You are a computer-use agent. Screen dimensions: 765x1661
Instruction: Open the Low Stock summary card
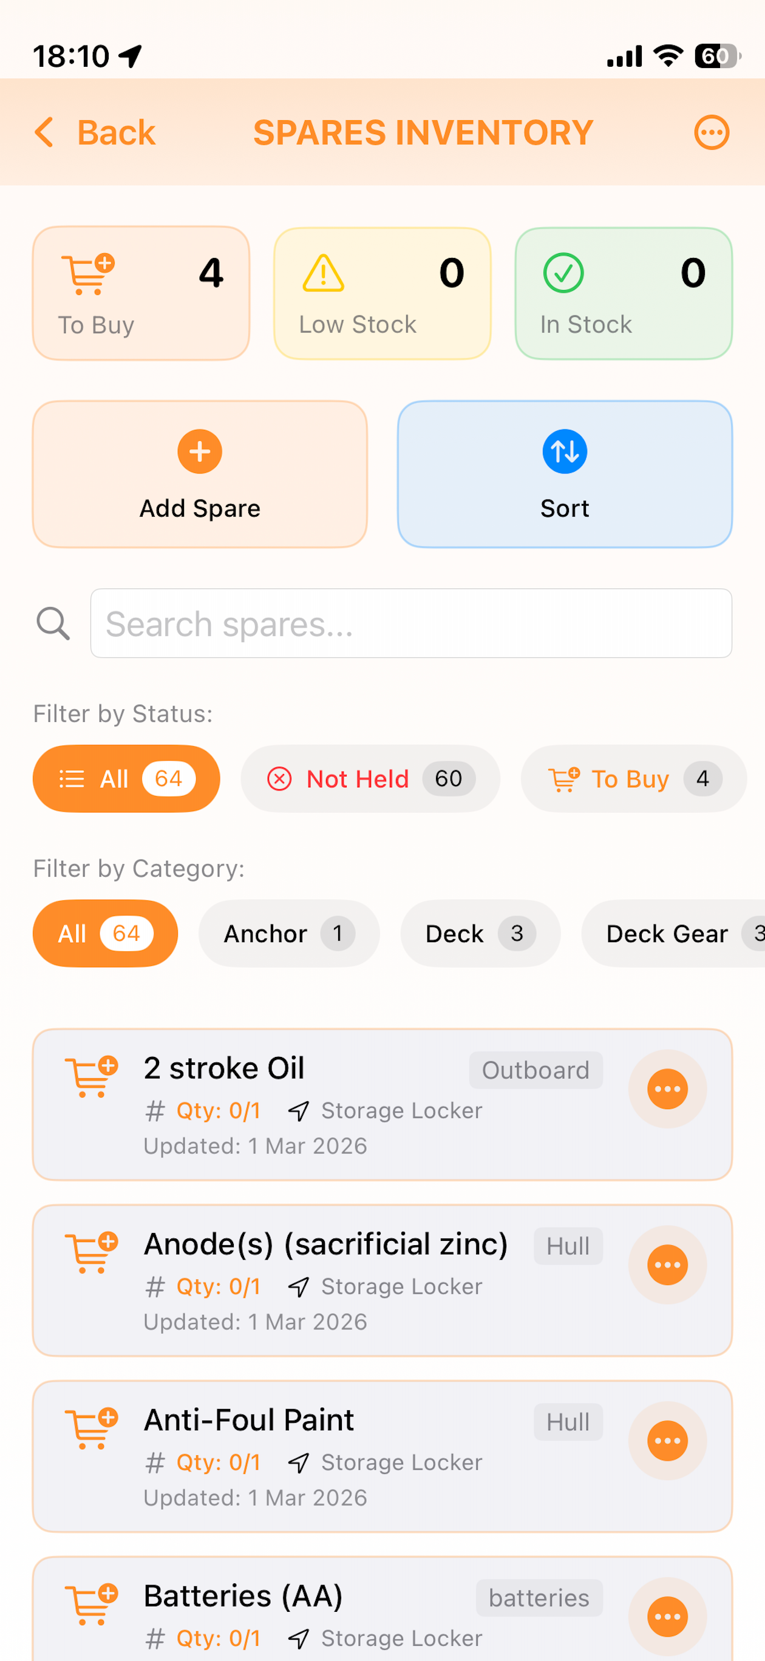pos(382,293)
